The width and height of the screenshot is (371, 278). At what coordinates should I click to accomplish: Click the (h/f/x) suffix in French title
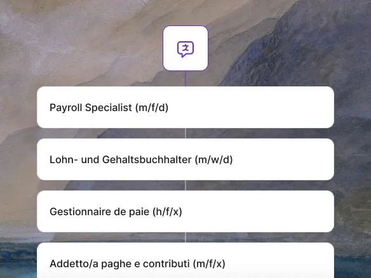coord(167,212)
